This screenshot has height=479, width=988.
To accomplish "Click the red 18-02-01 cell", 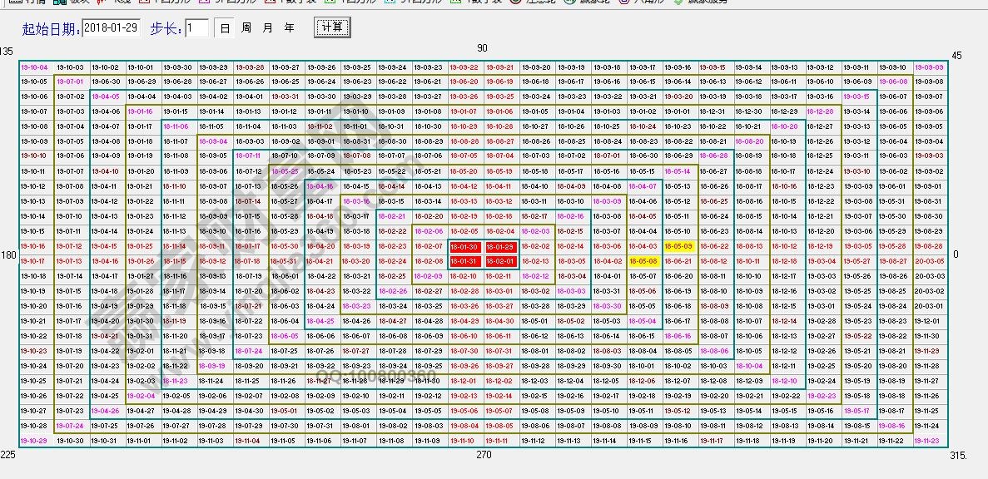I will coord(500,262).
